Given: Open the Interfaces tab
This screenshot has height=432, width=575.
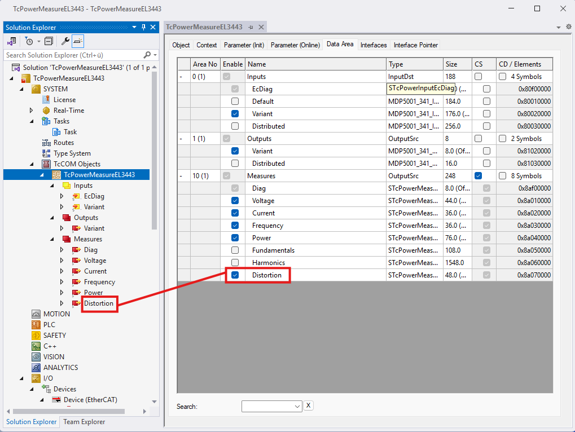Looking at the screenshot, I should pyautogui.click(x=373, y=45).
